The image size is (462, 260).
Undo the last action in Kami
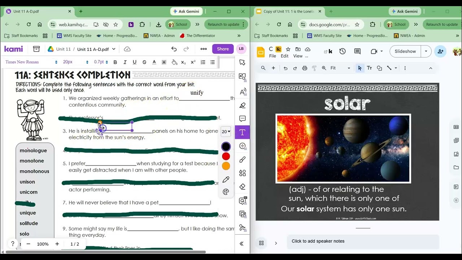pos(174,49)
